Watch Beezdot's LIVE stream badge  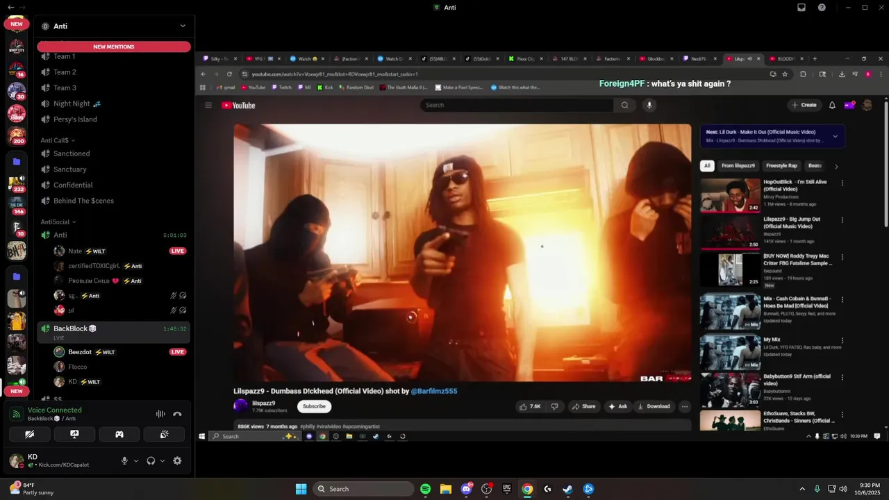178,352
